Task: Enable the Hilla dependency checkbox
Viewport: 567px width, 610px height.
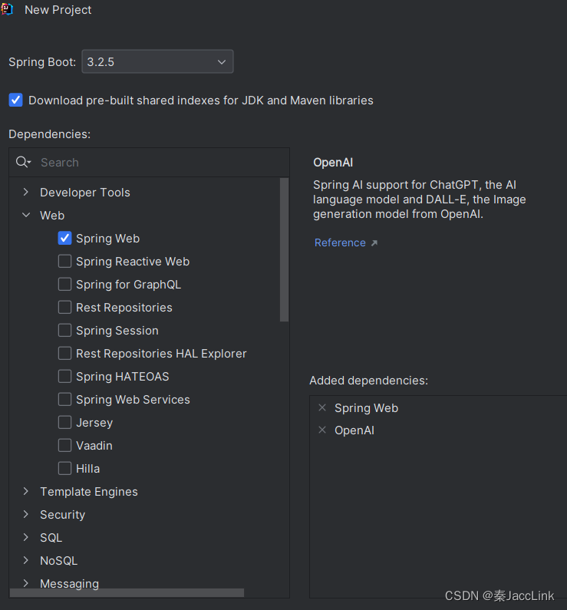Action: (64, 468)
